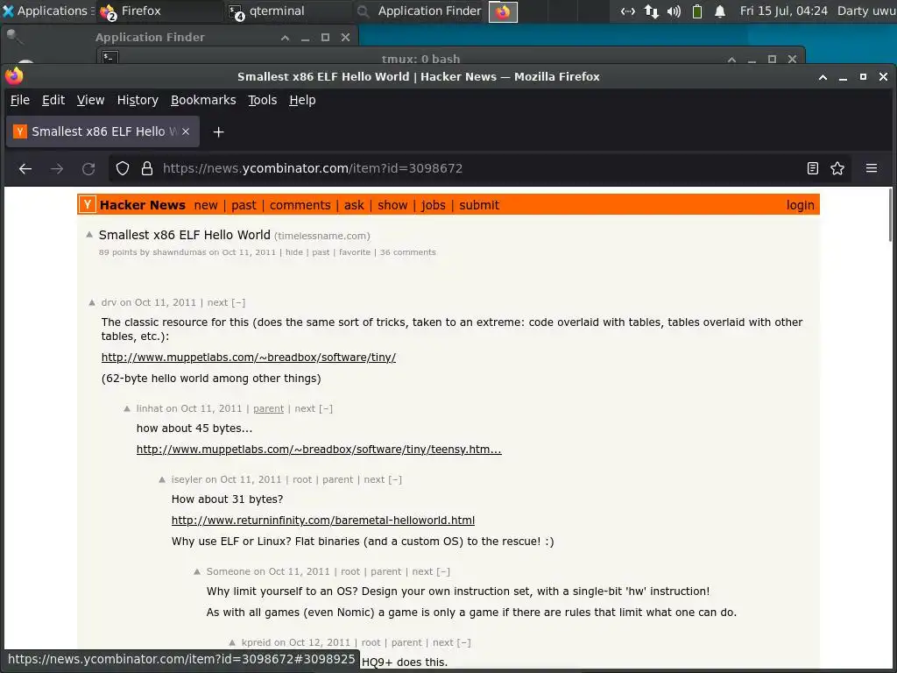Jump to root from iseyler's comment
Viewport: 897px width, 673px height.
point(302,479)
